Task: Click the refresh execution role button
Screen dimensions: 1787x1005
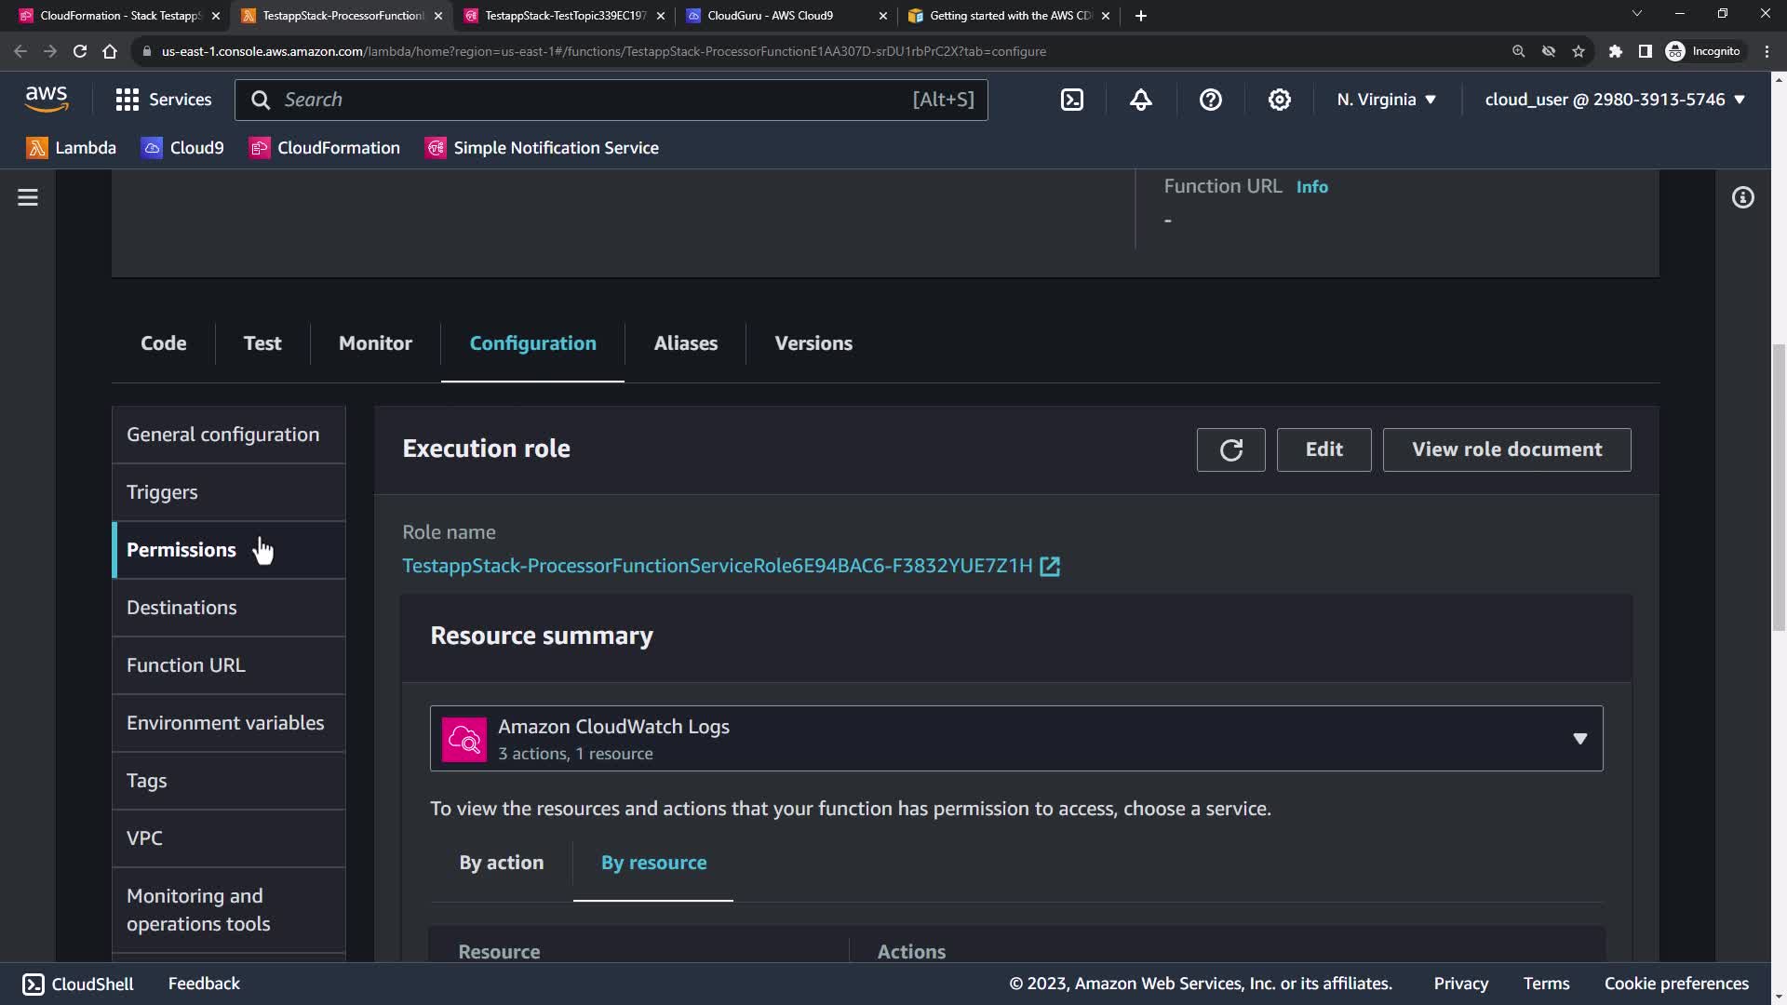Action: pos(1230,450)
